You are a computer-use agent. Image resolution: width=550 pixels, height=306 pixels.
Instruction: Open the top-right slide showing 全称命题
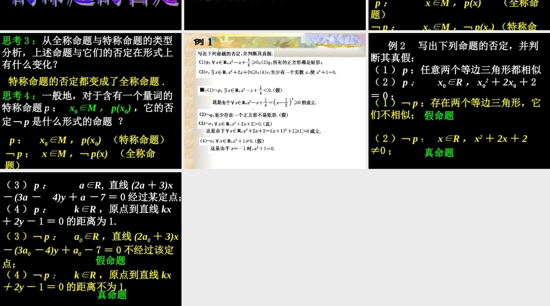pos(459,15)
